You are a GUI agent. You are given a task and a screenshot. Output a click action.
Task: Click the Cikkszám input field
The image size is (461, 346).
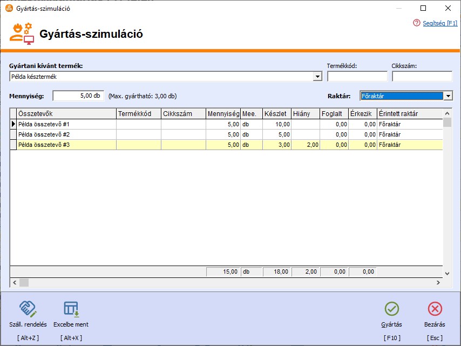[x=422, y=77]
